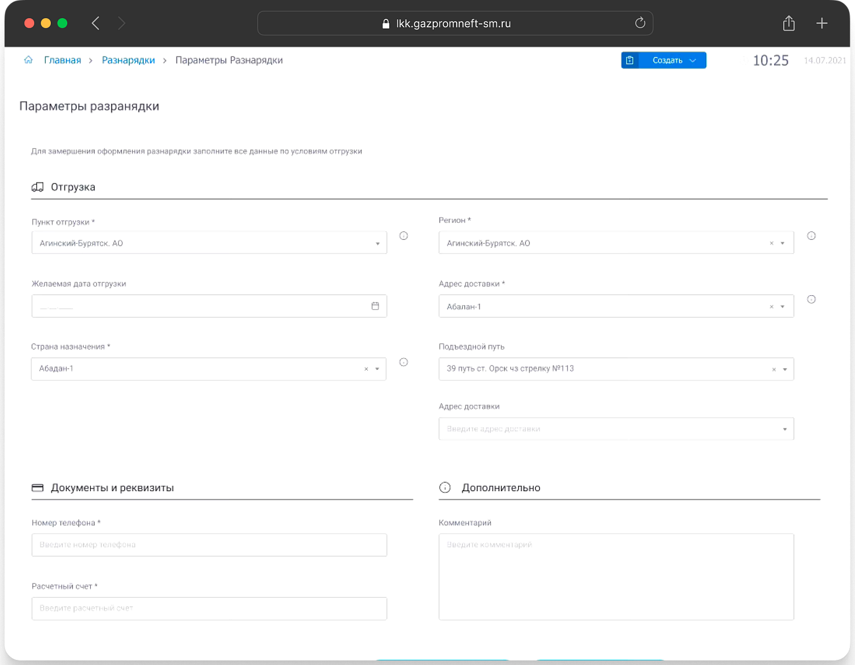Image resolution: width=855 pixels, height=665 pixels.
Task: Reload the page in address bar
Action: click(x=640, y=23)
